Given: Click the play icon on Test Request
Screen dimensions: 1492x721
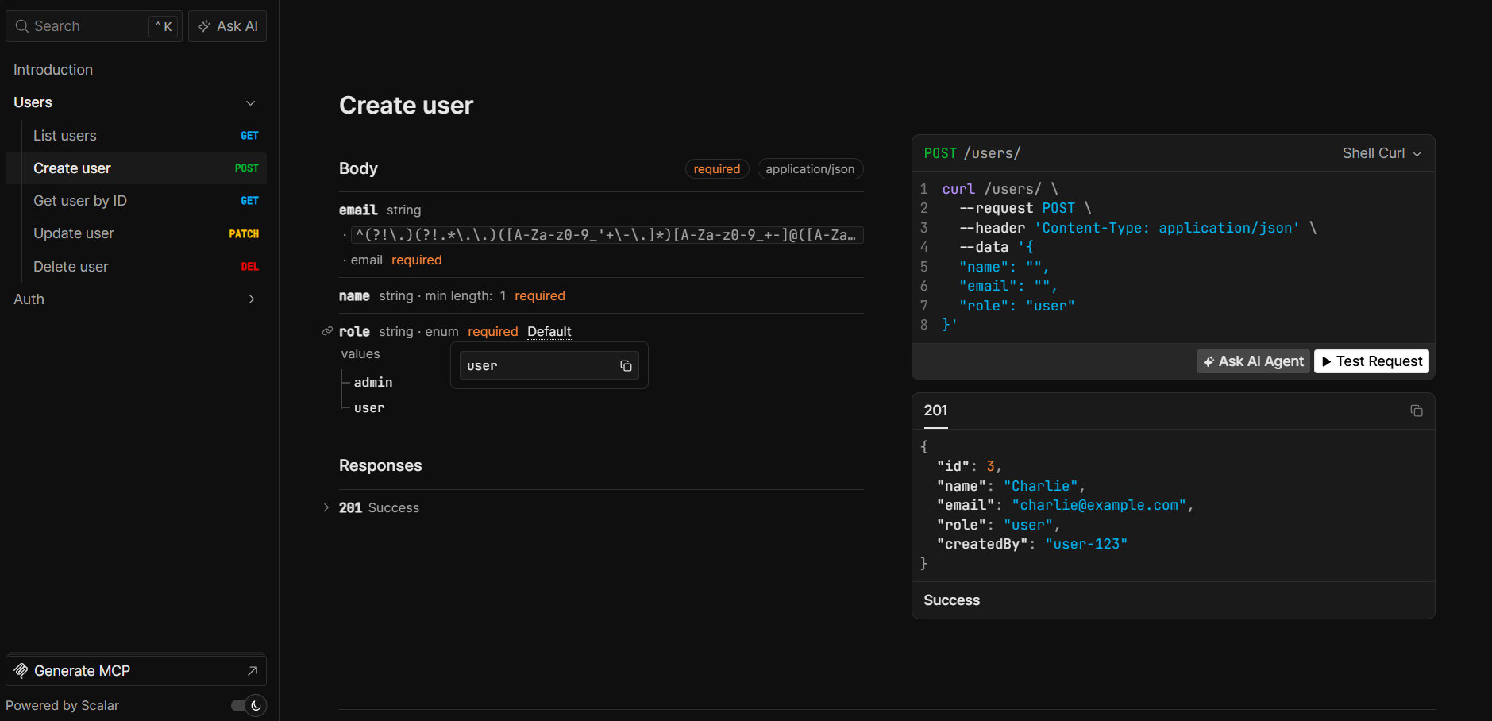Looking at the screenshot, I should tap(1326, 362).
